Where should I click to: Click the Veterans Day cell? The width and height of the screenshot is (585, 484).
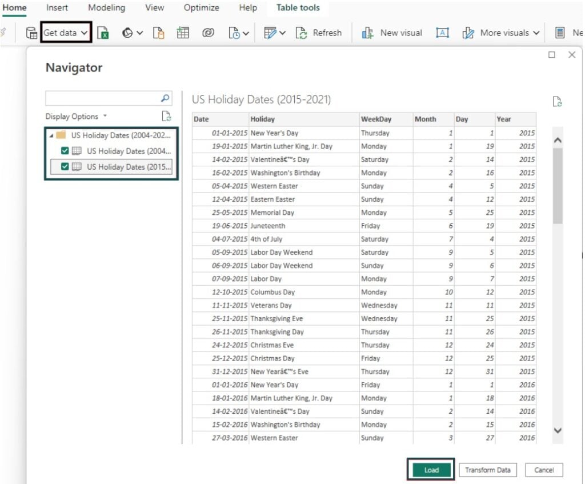click(304, 305)
